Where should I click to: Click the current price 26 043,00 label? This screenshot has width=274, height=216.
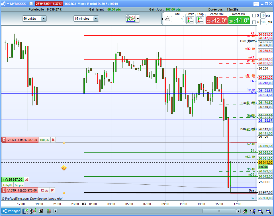pyautogui.click(x=265, y=162)
